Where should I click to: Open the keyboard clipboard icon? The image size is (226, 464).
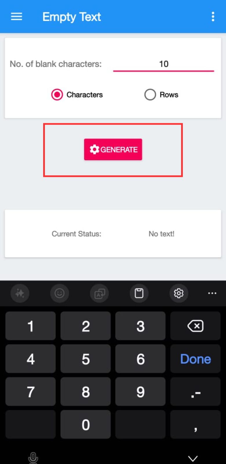click(x=139, y=293)
